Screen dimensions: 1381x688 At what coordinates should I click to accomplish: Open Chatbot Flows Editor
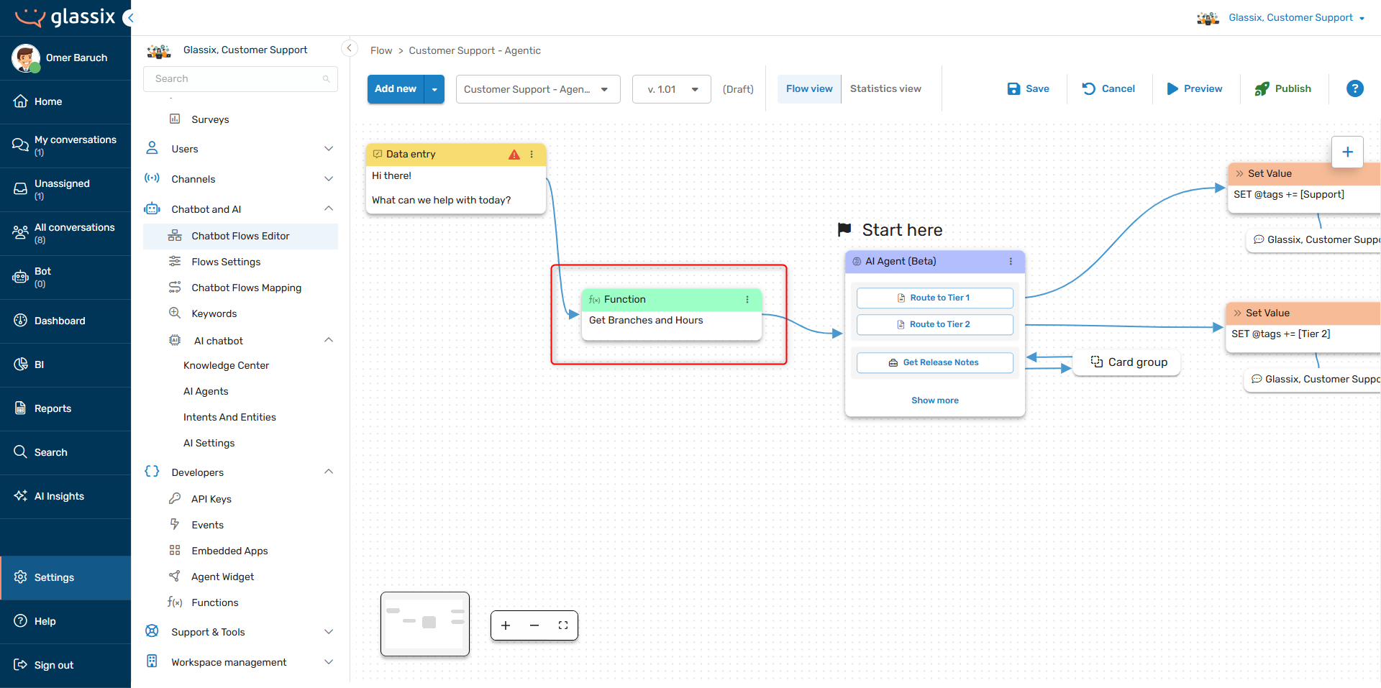[x=240, y=236]
